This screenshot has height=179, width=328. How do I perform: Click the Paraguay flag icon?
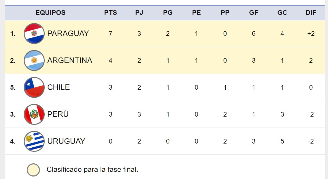pos(34,34)
